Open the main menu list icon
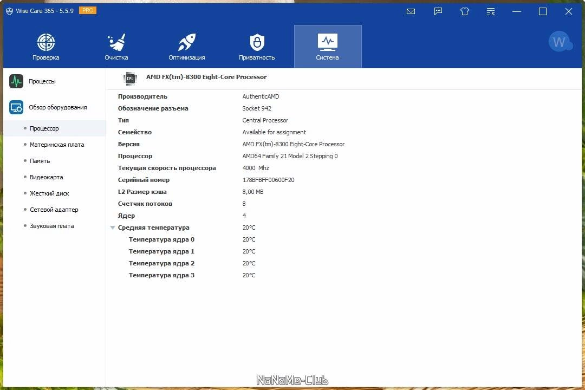Screen dimensions: 585x390 pyautogui.click(x=491, y=11)
